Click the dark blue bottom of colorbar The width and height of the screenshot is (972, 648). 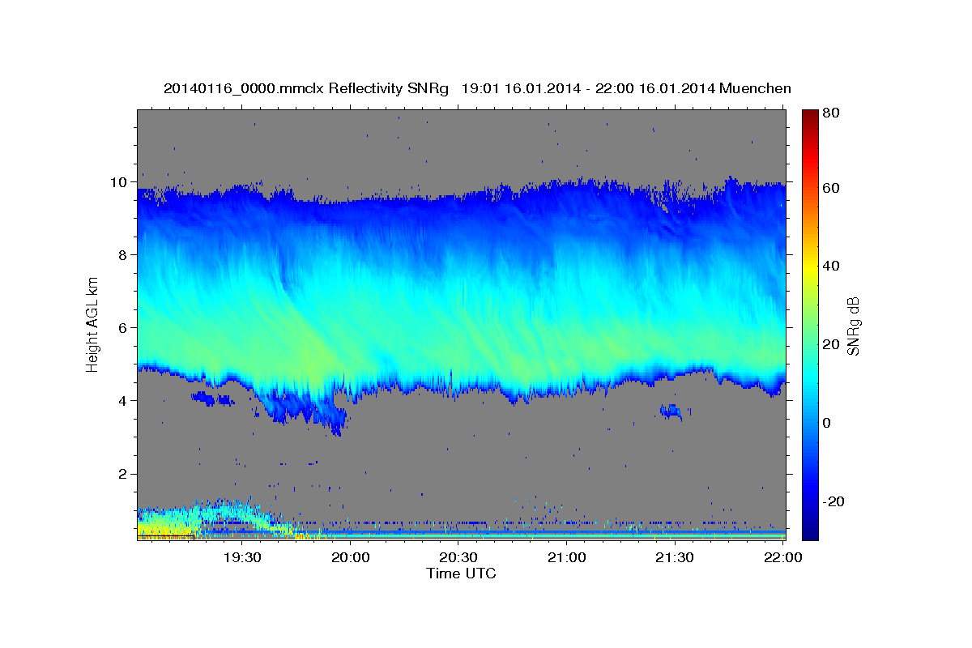(x=810, y=531)
